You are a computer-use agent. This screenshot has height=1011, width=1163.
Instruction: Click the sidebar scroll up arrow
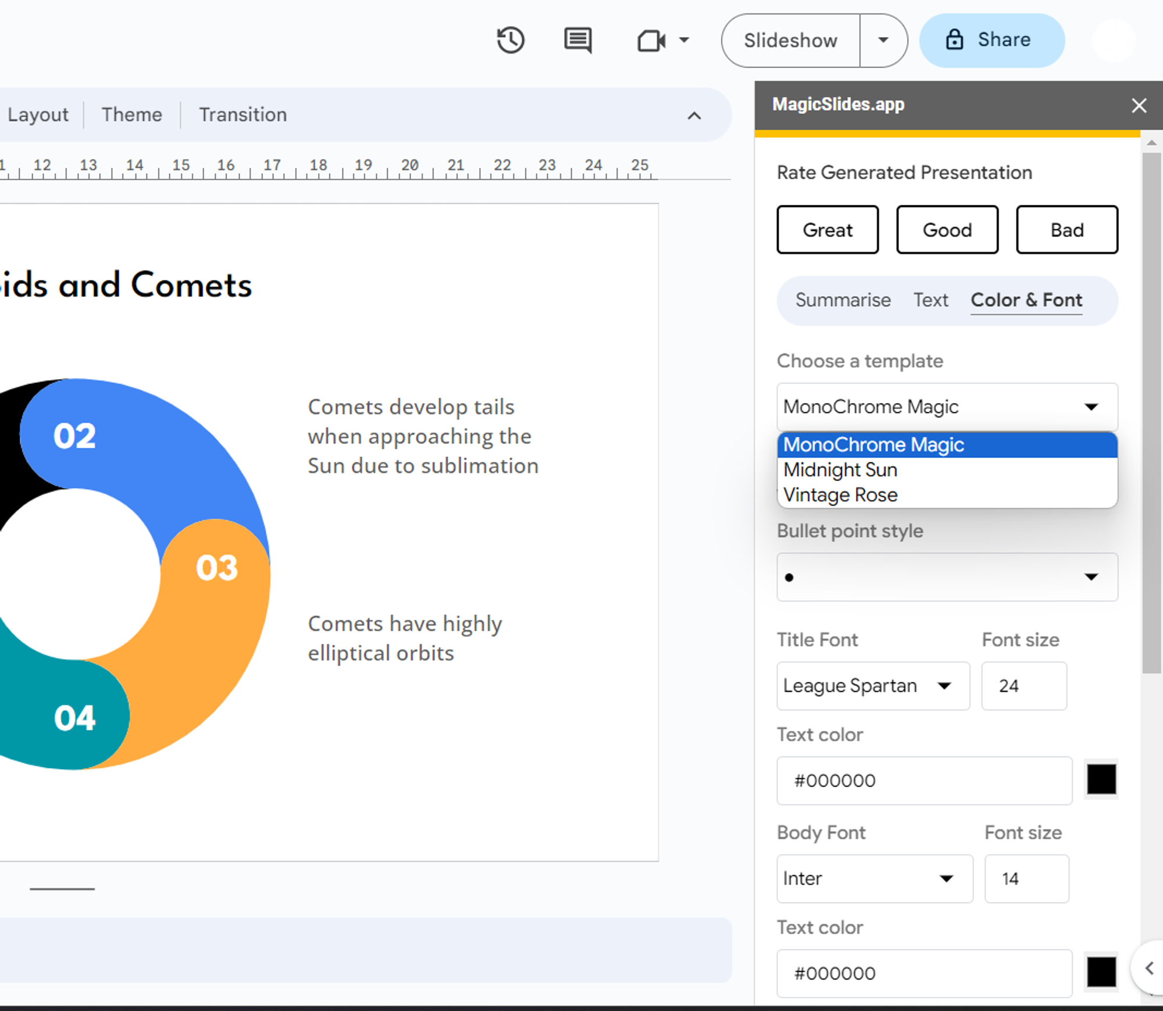[x=1151, y=143]
